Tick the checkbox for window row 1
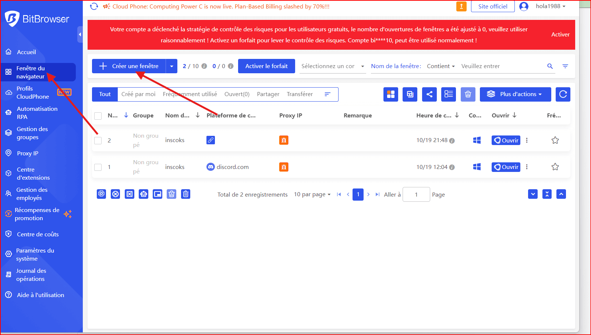This screenshot has height=335, width=591. click(x=98, y=167)
